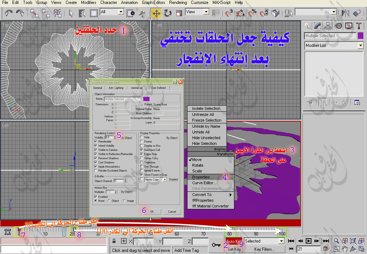Toggle Window/Crossing selection mode icon

[x=130, y=13]
